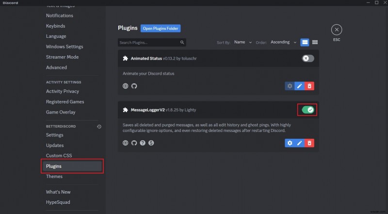Open MessageLoggerV2 donate dollar icon
The image size is (388, 214).
point(151,143)
